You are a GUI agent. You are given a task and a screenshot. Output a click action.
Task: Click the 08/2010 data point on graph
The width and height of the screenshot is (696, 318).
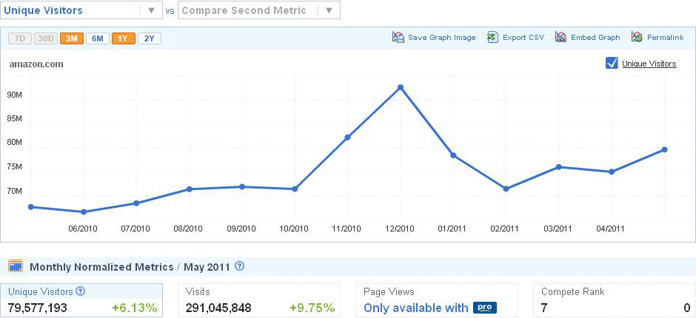coord(189,189)
